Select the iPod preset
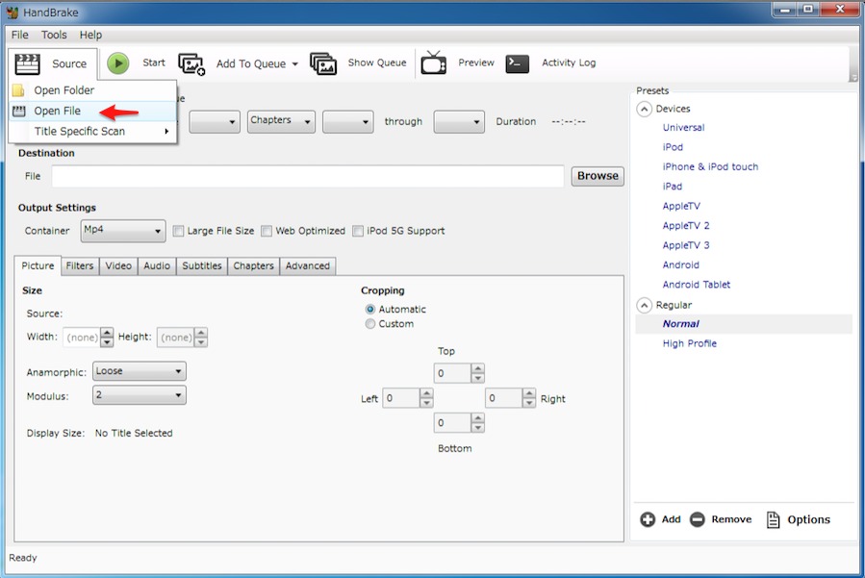Screen dimensions: 865x578 tap(673, 147)
